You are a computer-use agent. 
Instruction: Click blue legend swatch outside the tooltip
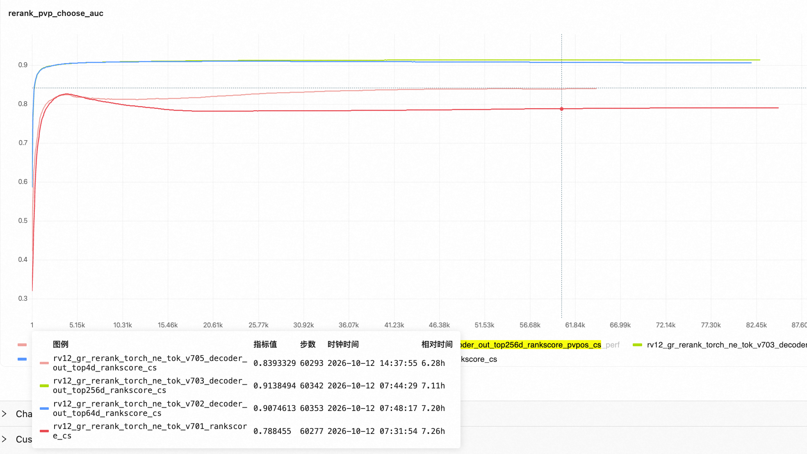pos(22,359)
